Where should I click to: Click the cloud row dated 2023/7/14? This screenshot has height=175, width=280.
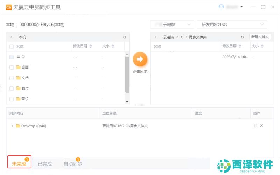[x=212, y=57]
